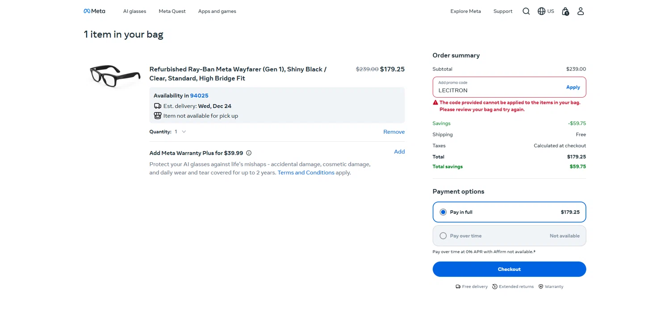670x320 pixels.
Task: Remove the Wayfarer item from bag
Action: click(394, 132)
